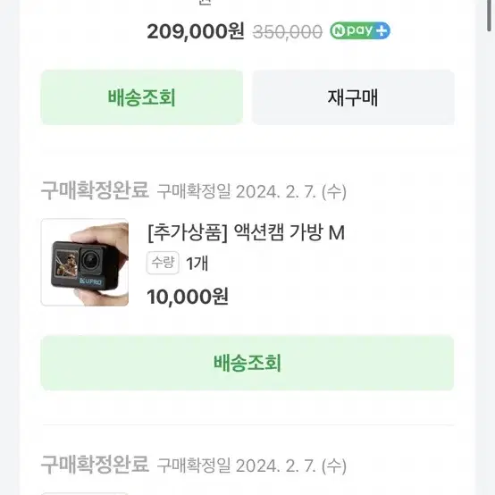Tap 구매확정일 date above the 액션캠 가방 item
This screenshot has width=495, height=495.
pos(252,191)
